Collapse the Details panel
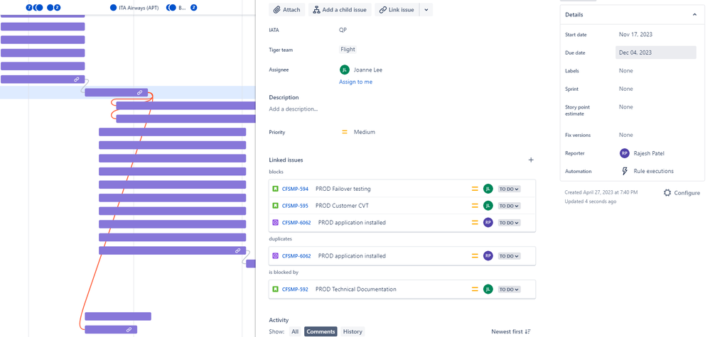The width and height of the screenshot is (710, 337). click(x=694, y=15)
